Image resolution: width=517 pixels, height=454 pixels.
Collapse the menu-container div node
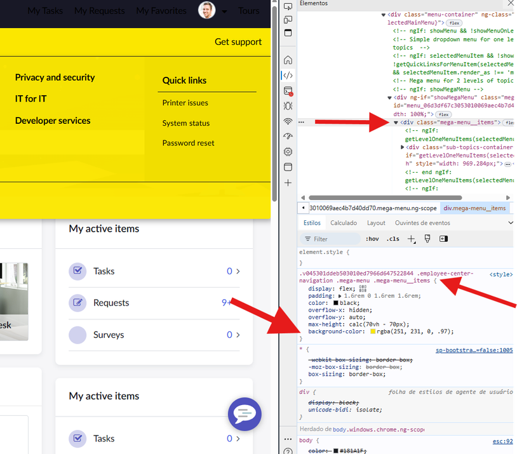pos(383,15)
